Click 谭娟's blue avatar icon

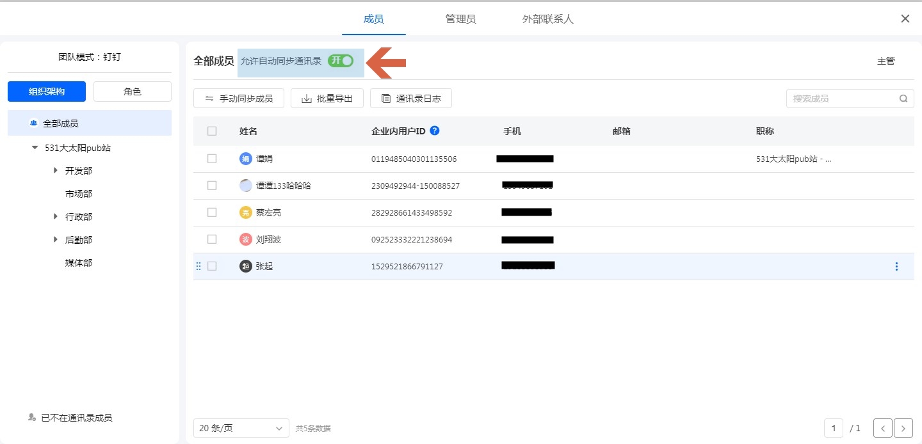coord(246,159)
